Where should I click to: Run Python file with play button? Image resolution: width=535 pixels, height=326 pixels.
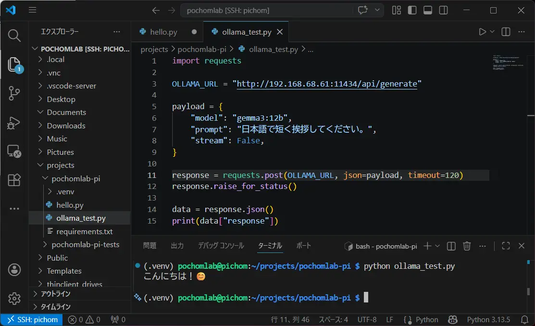[x=482, y=32]
